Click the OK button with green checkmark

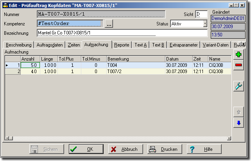86,149
